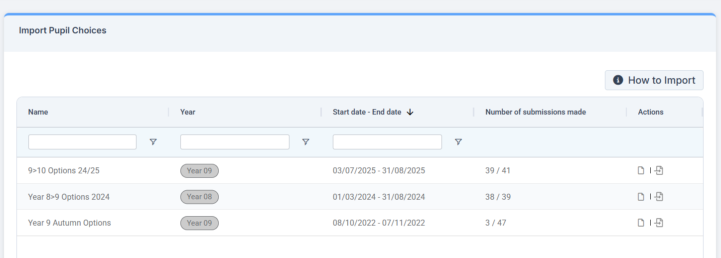Focus the Year filter text box
This screenshot has width=721, height=258.
(235, 142)
